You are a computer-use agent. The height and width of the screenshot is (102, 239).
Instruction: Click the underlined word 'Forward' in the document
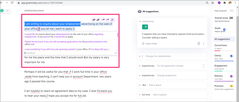pyautogui.click(x=102, y=91)
